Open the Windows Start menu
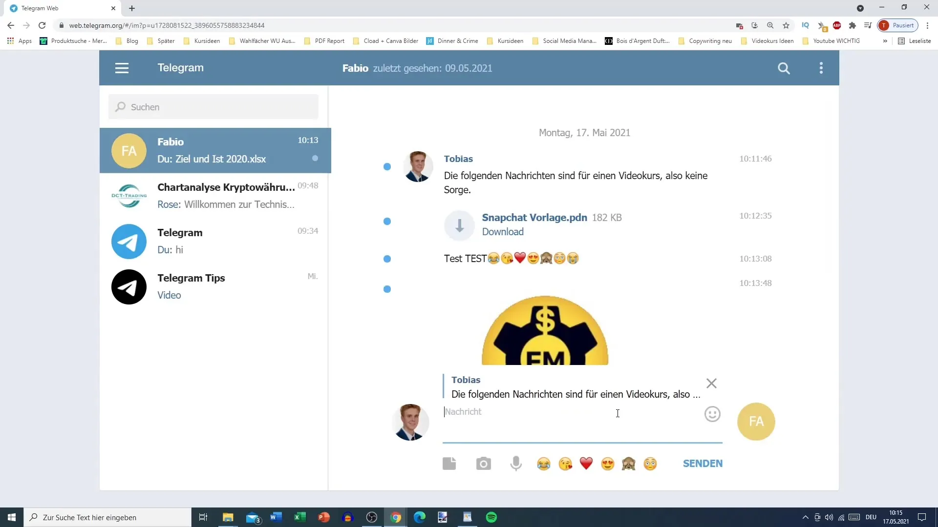The image size is (938, 527). coord(12,517)
